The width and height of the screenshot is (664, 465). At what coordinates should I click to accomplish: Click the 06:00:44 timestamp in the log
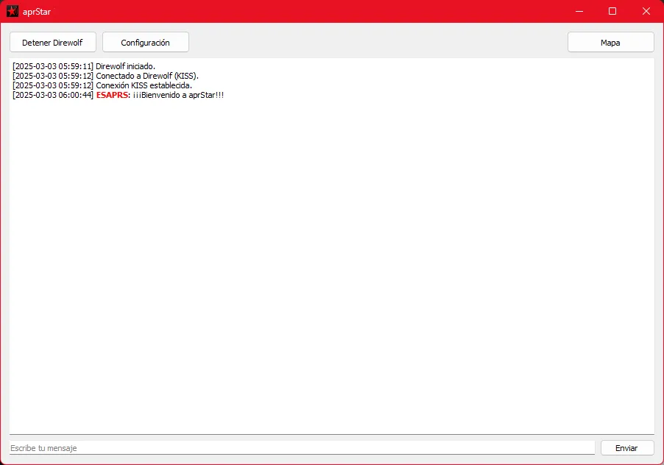tap(53, 95)
